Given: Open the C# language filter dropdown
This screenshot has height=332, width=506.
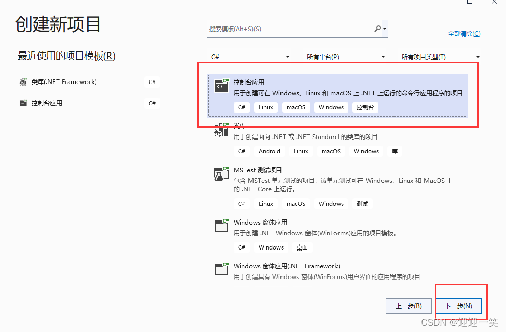Looking at the screenshot, I should point(250,57).
